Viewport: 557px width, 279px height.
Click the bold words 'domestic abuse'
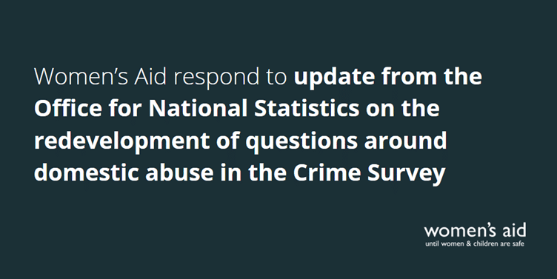click(124, 172)
